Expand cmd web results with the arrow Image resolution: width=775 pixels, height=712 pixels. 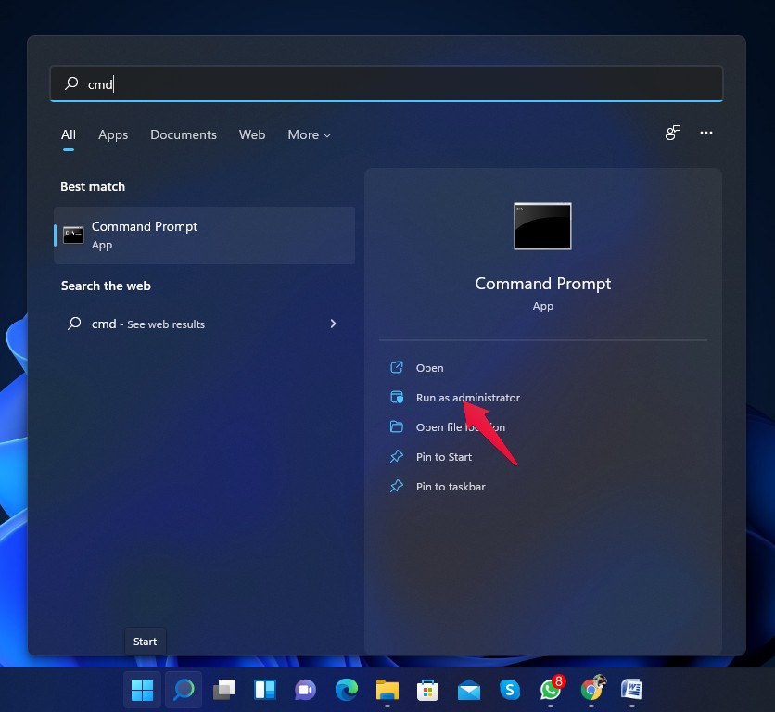333,324
